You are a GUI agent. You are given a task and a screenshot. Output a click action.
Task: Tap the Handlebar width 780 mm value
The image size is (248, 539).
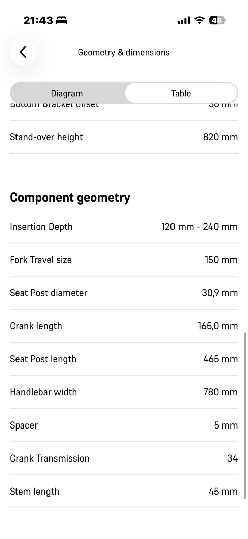pyautogui.click(x=220, y=392)
